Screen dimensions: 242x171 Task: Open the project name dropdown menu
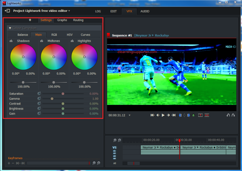click(x=69, y=11)
